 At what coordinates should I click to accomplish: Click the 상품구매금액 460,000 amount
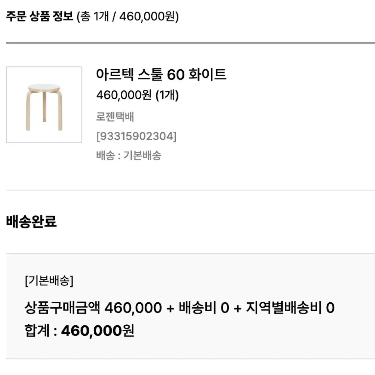click(x=93, y=308)
